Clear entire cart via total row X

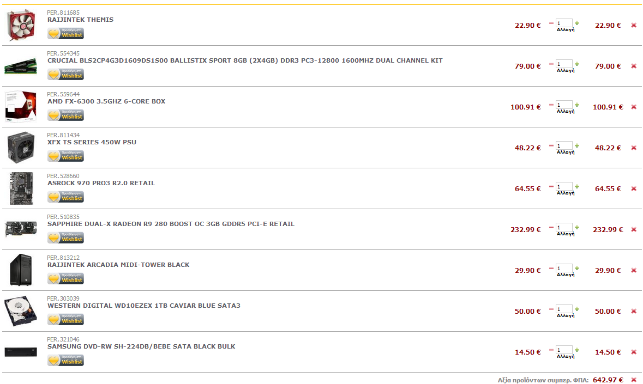634,380
